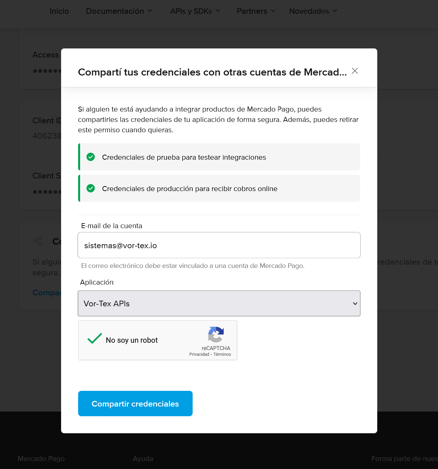The height and width of the screenshot is (469, 438).
Task: Click the share icon behind the dialog
Action: 38,241
